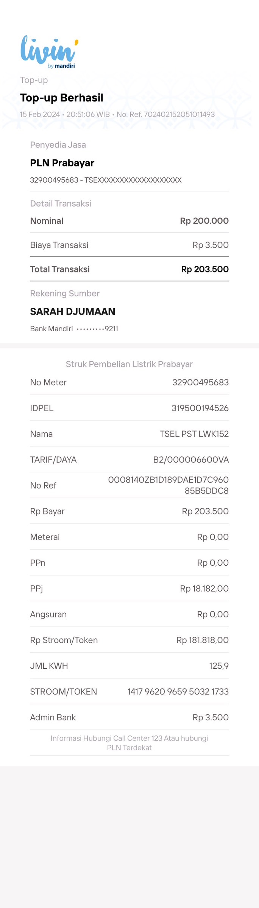Select the PLN Prabayar provider name
This screenshot has width=259, height=908.
pos(62,163)
